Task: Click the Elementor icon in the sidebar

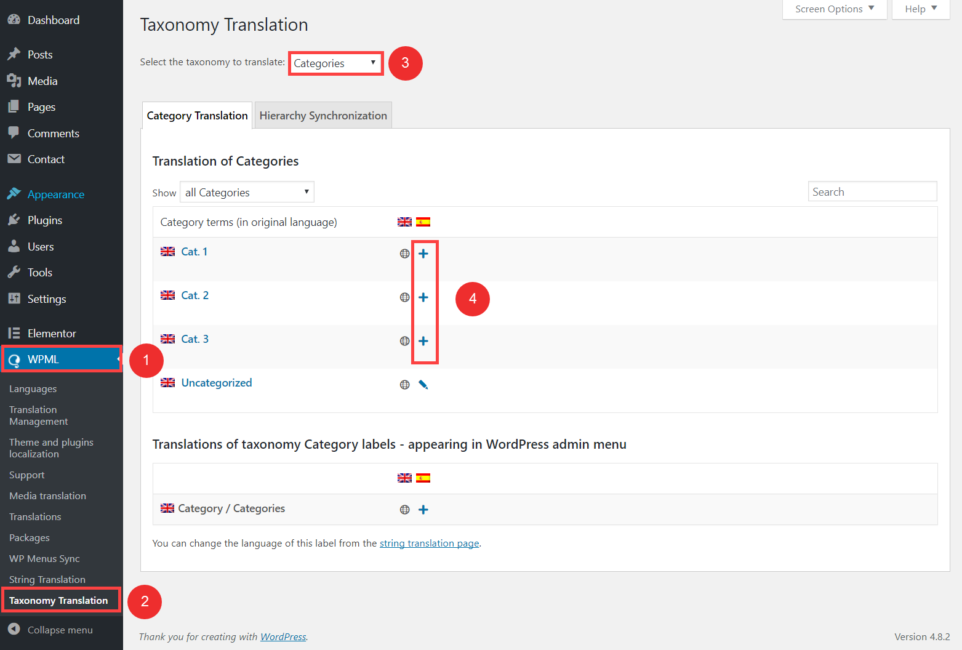Action: click(14, 333)
